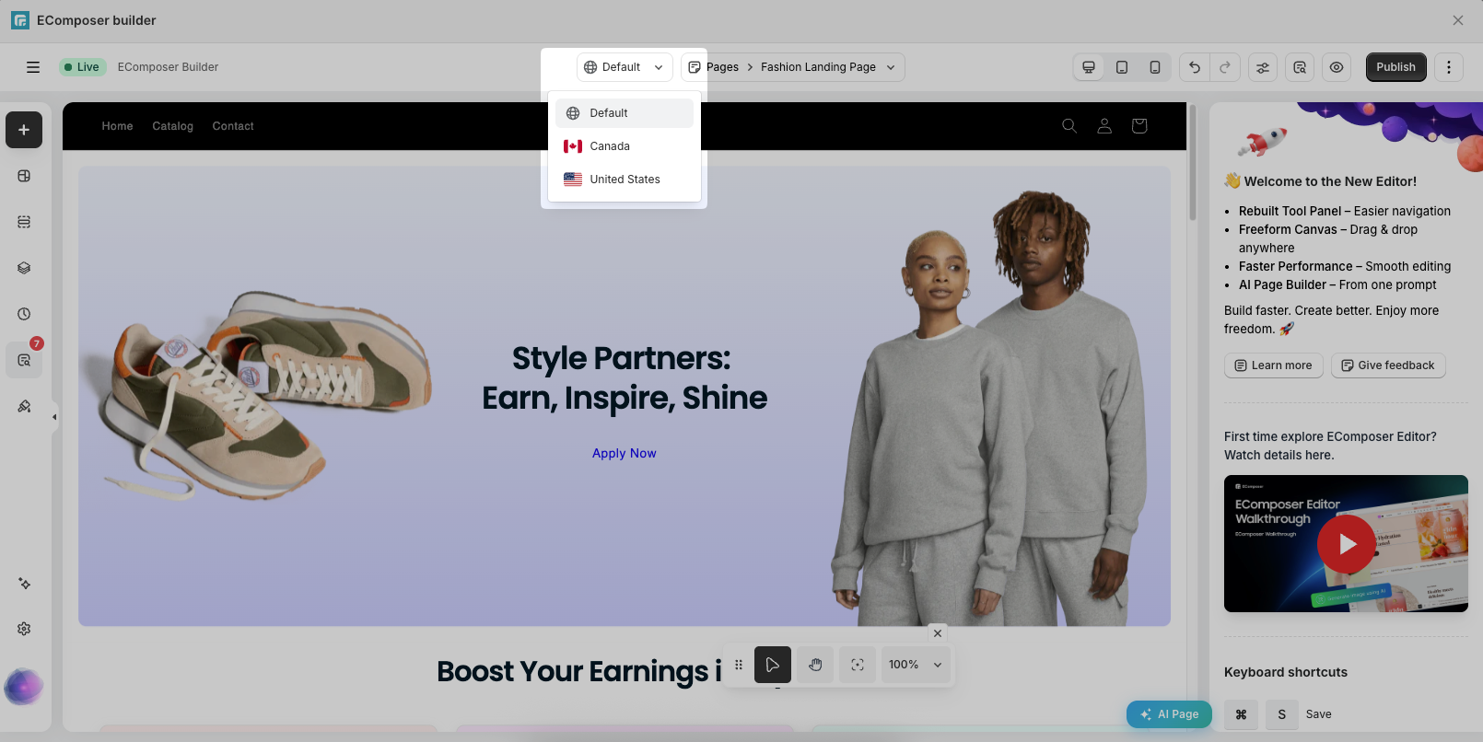Toggle the preview eye icon

pyautogui.click(x=1337, y=67)
